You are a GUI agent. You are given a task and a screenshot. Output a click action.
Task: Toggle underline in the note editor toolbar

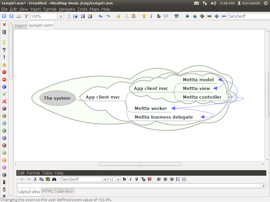pyautogui.click(x=137, y=179)
